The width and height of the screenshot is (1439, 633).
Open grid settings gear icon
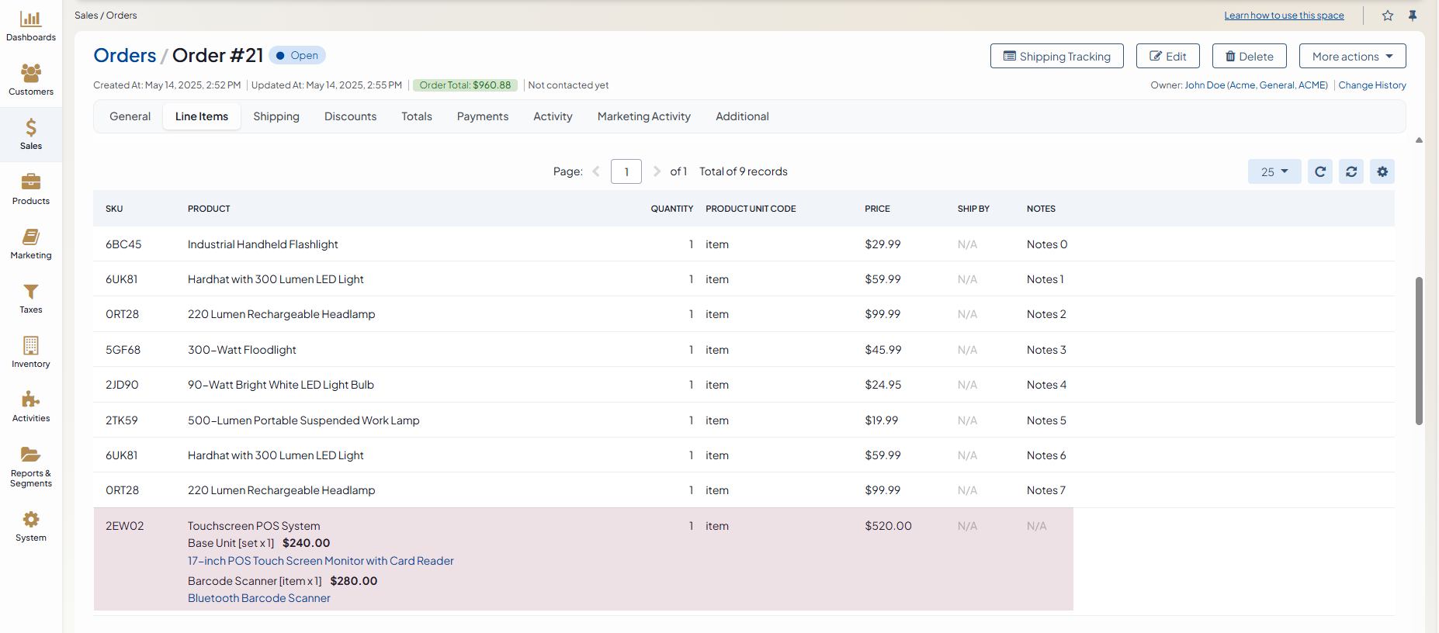click(x=1382, y=171)
